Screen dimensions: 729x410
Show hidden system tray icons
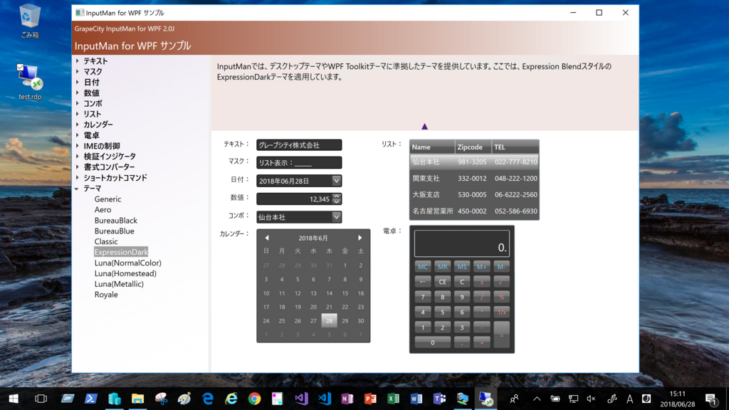(537, 399)
